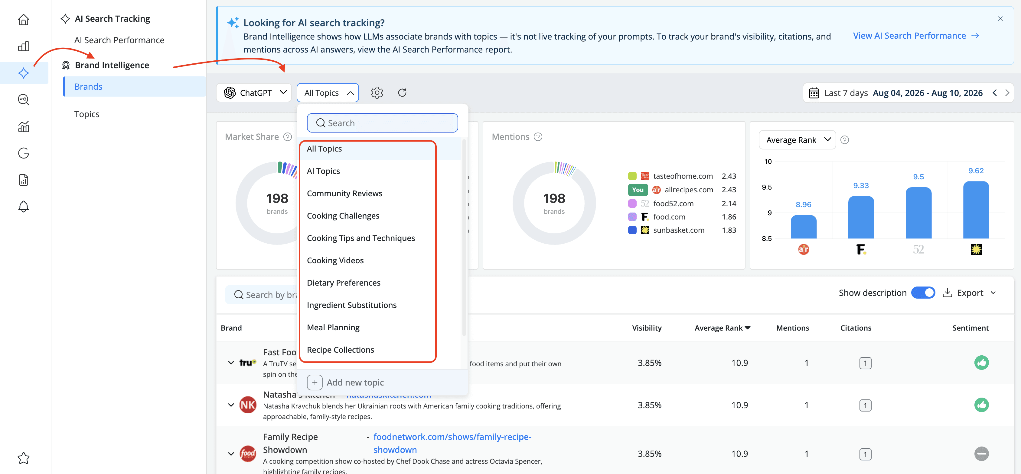The image size is (1021, 474).
Task: Open the Google G sidebar icon
Action: coord(23,153)
